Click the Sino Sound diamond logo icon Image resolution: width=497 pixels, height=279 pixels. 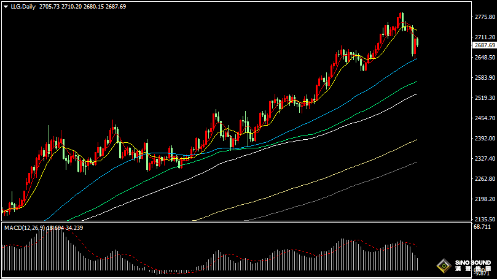pyautogui.click(x=442, y=267)
